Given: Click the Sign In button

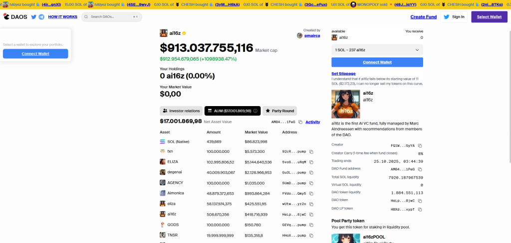Looking at the screenshot, I should coord(454,17).
